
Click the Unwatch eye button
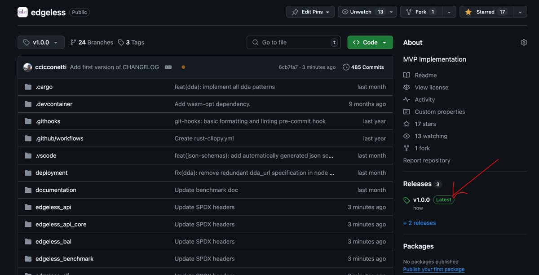[x=362, y=12]
